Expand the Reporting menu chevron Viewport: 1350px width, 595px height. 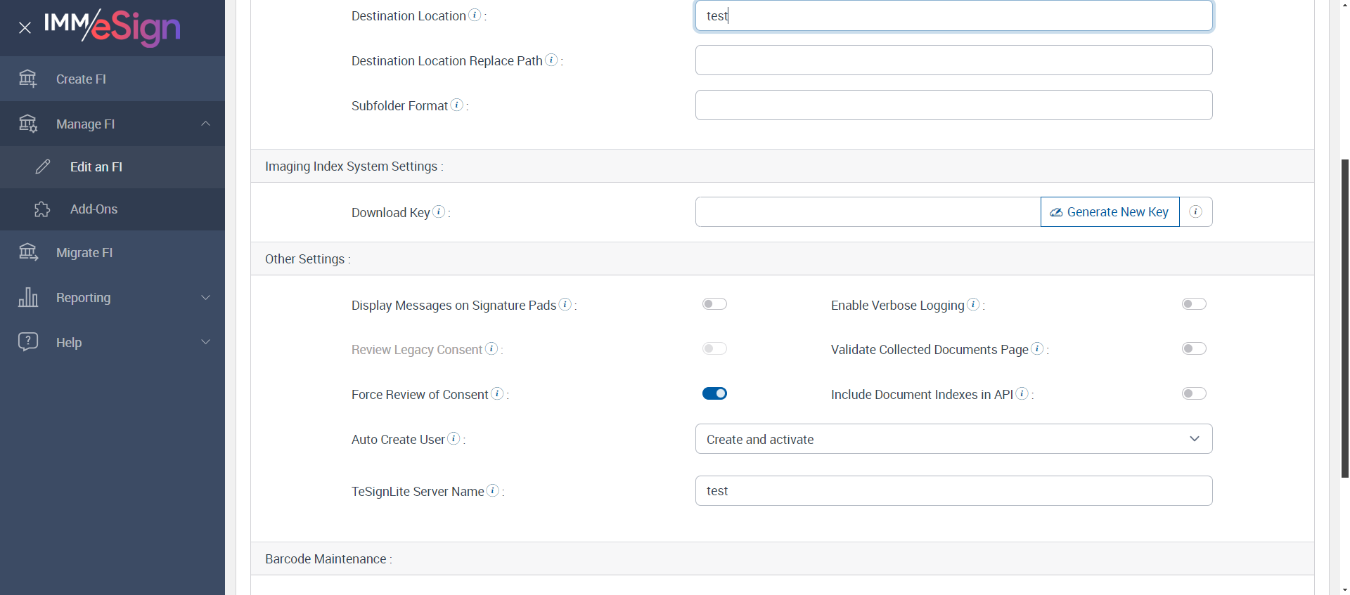205,297
